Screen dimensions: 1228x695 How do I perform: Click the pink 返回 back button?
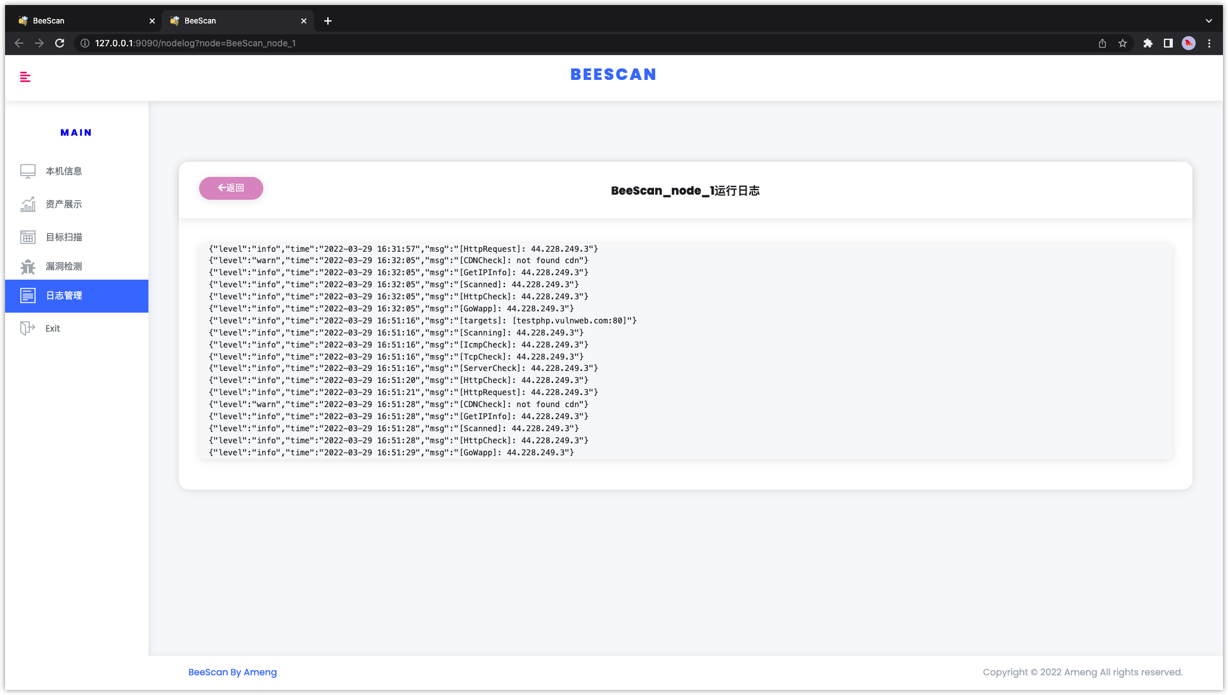point(231,188)
